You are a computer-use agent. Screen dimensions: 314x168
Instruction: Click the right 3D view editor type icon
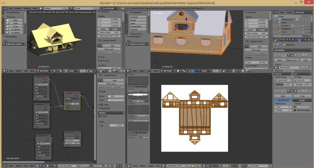(129, 71)
